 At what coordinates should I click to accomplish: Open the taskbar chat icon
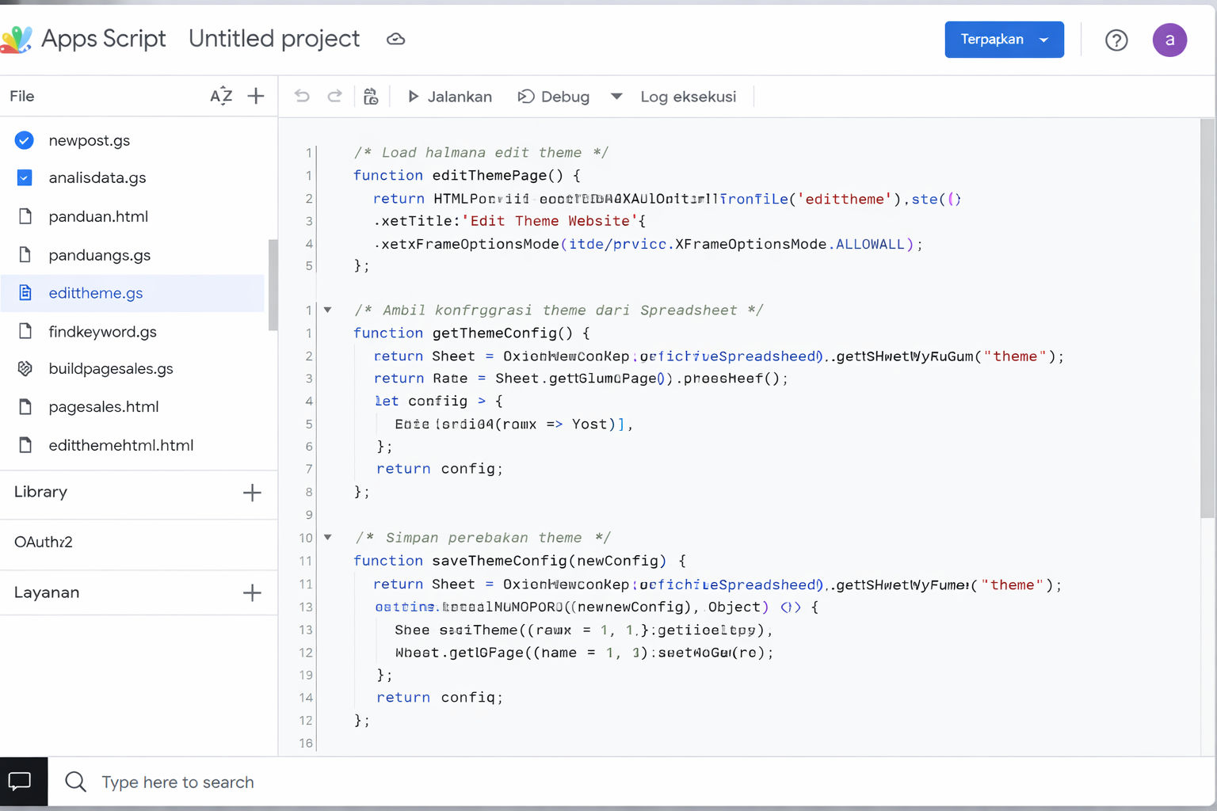pos(20,782)
